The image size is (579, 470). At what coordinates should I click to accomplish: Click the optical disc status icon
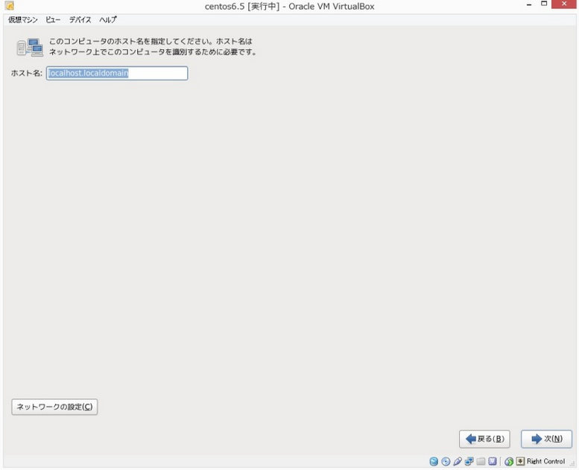pyautogui.click(x=446, y=461)
